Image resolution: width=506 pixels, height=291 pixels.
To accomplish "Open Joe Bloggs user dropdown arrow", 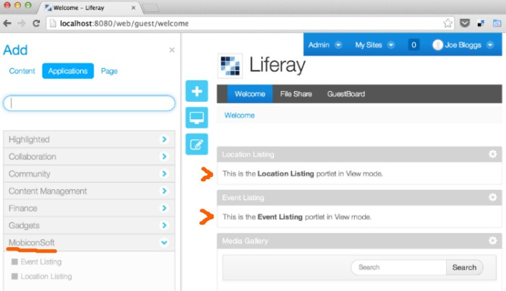I will [x=490, y=45].
